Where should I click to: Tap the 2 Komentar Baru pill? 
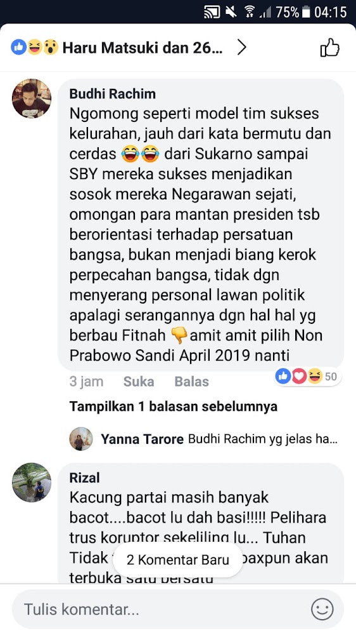[x=178, y=559]
